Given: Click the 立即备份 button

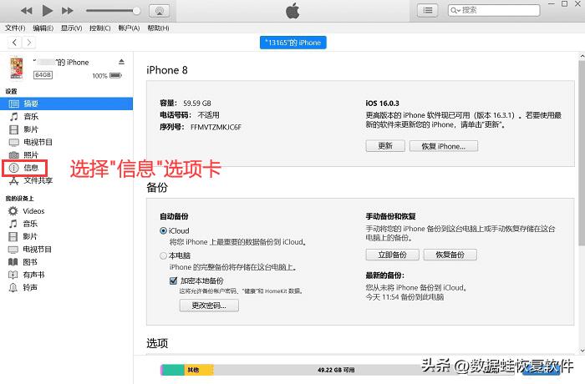Looking at the screenshot, I should pos(392,255).
